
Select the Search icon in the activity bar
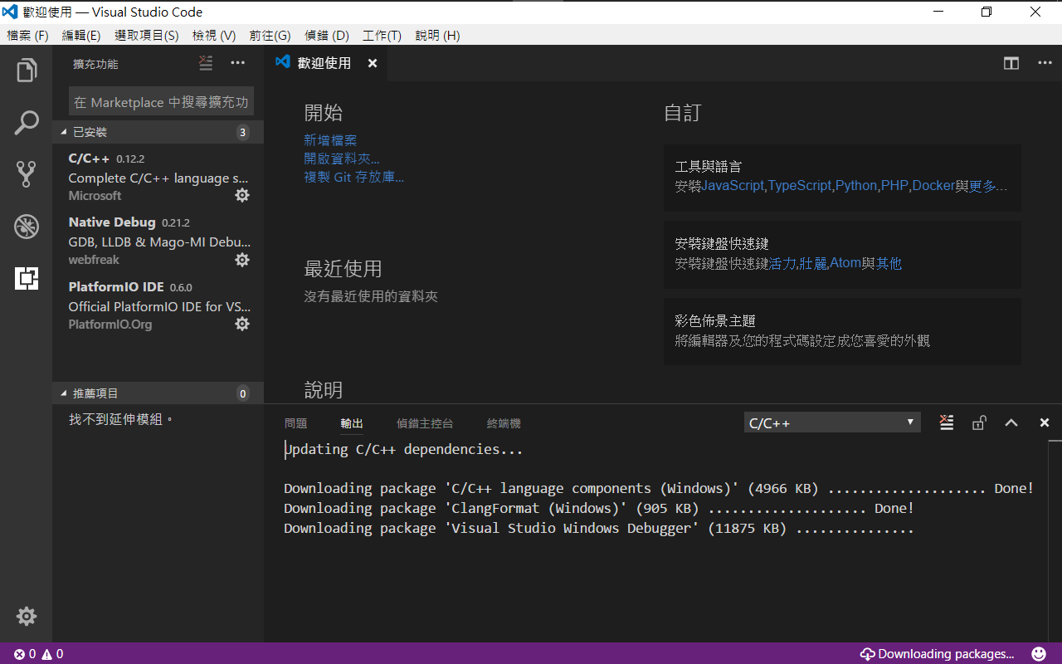26,121
